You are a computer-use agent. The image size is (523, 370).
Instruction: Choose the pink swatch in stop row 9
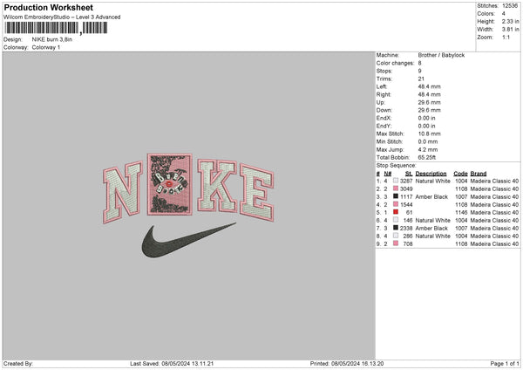[396, 243]
